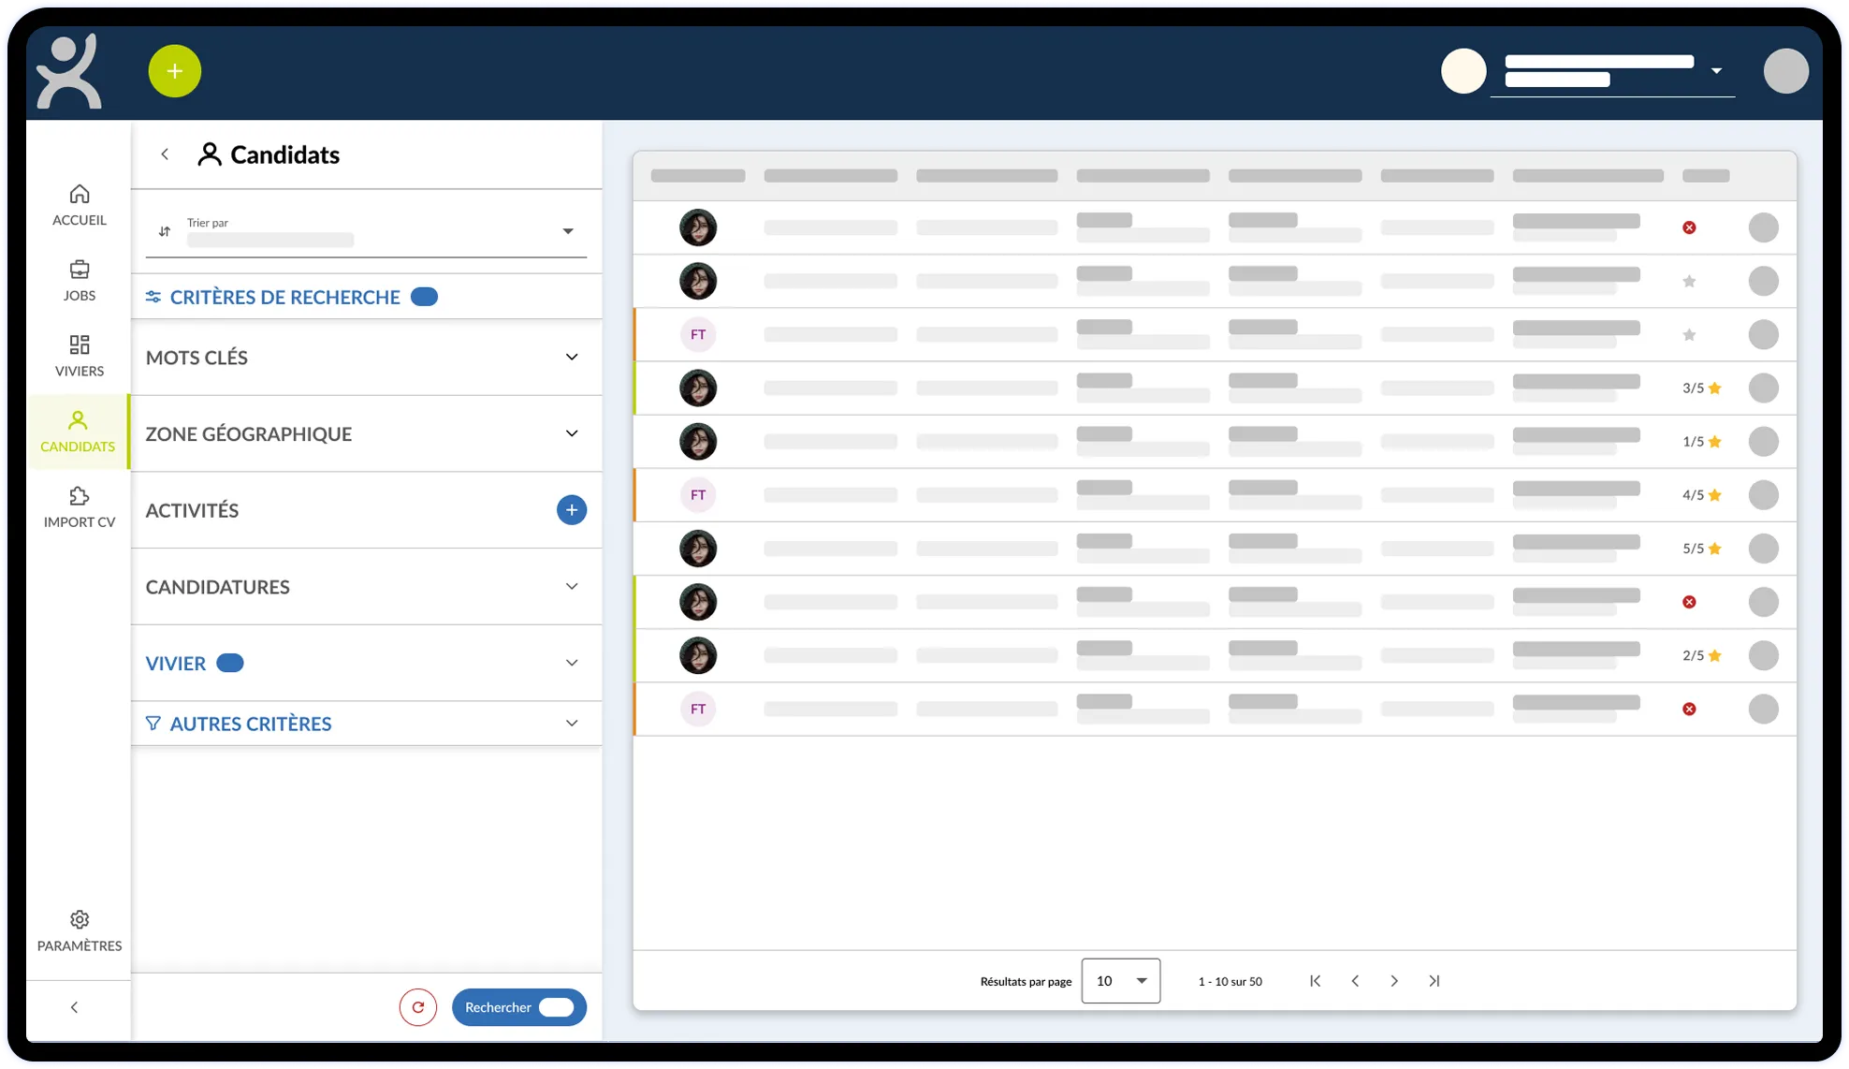Go to the Jobs section
The width and height of the screenshot is (1849, 1069).
80,281
